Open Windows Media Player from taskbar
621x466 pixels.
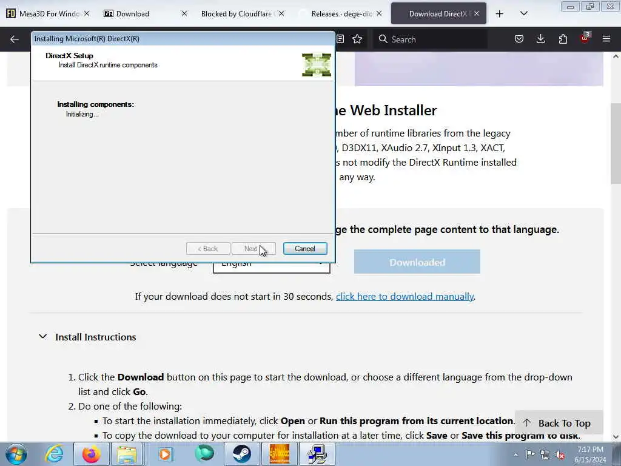(166, 454)
